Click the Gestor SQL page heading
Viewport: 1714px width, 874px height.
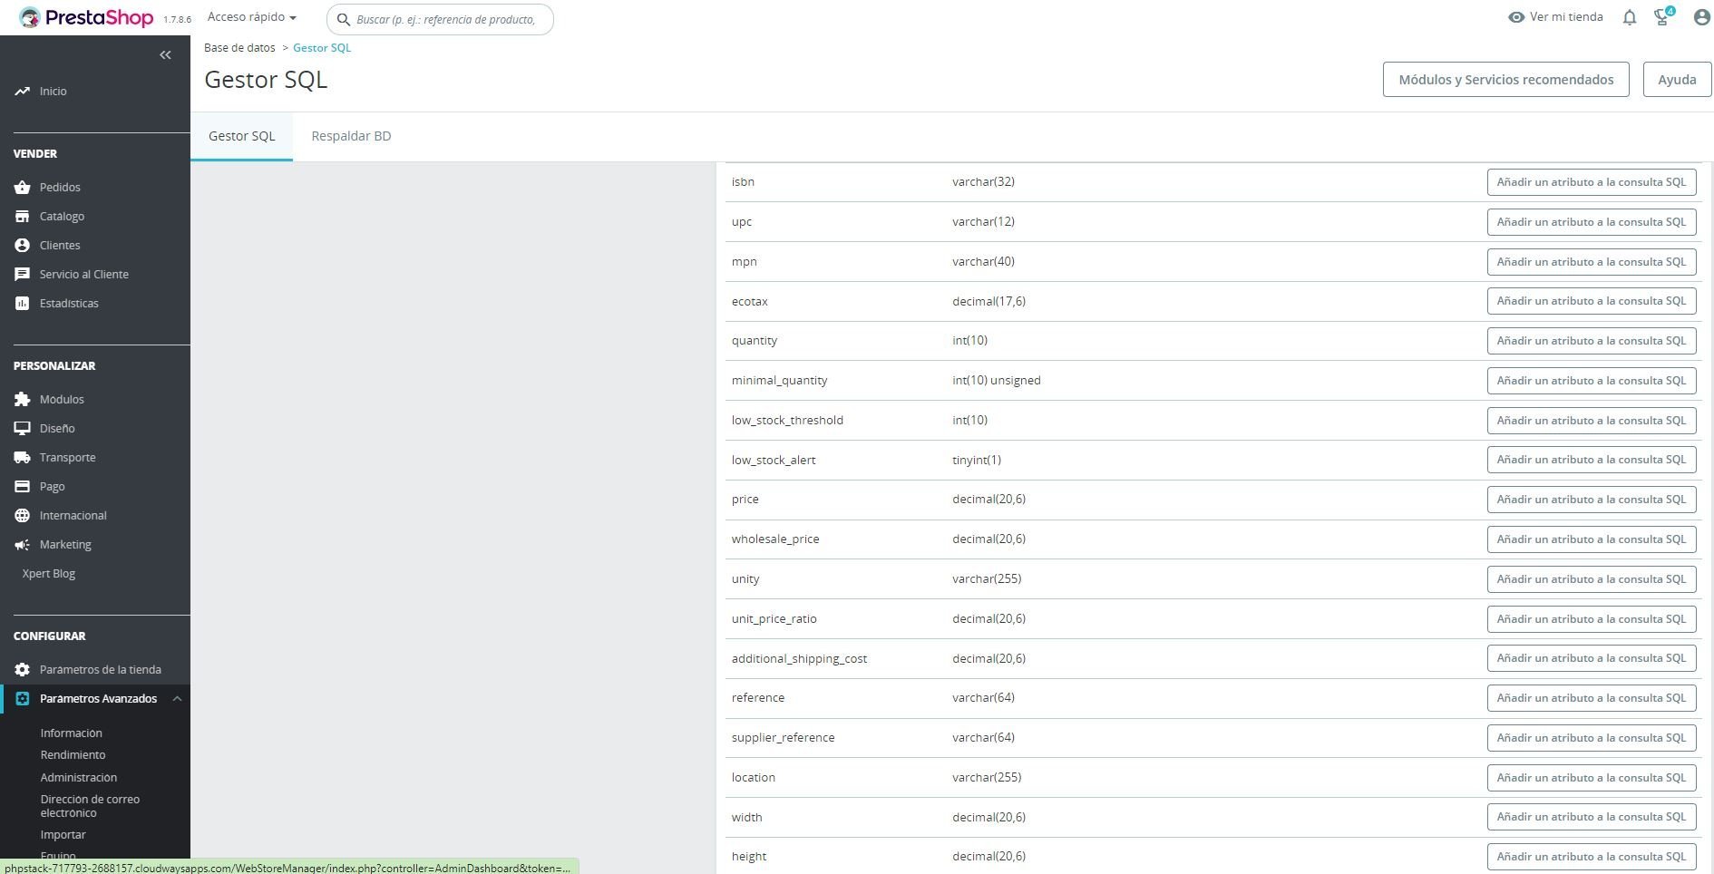pos(266,80)
